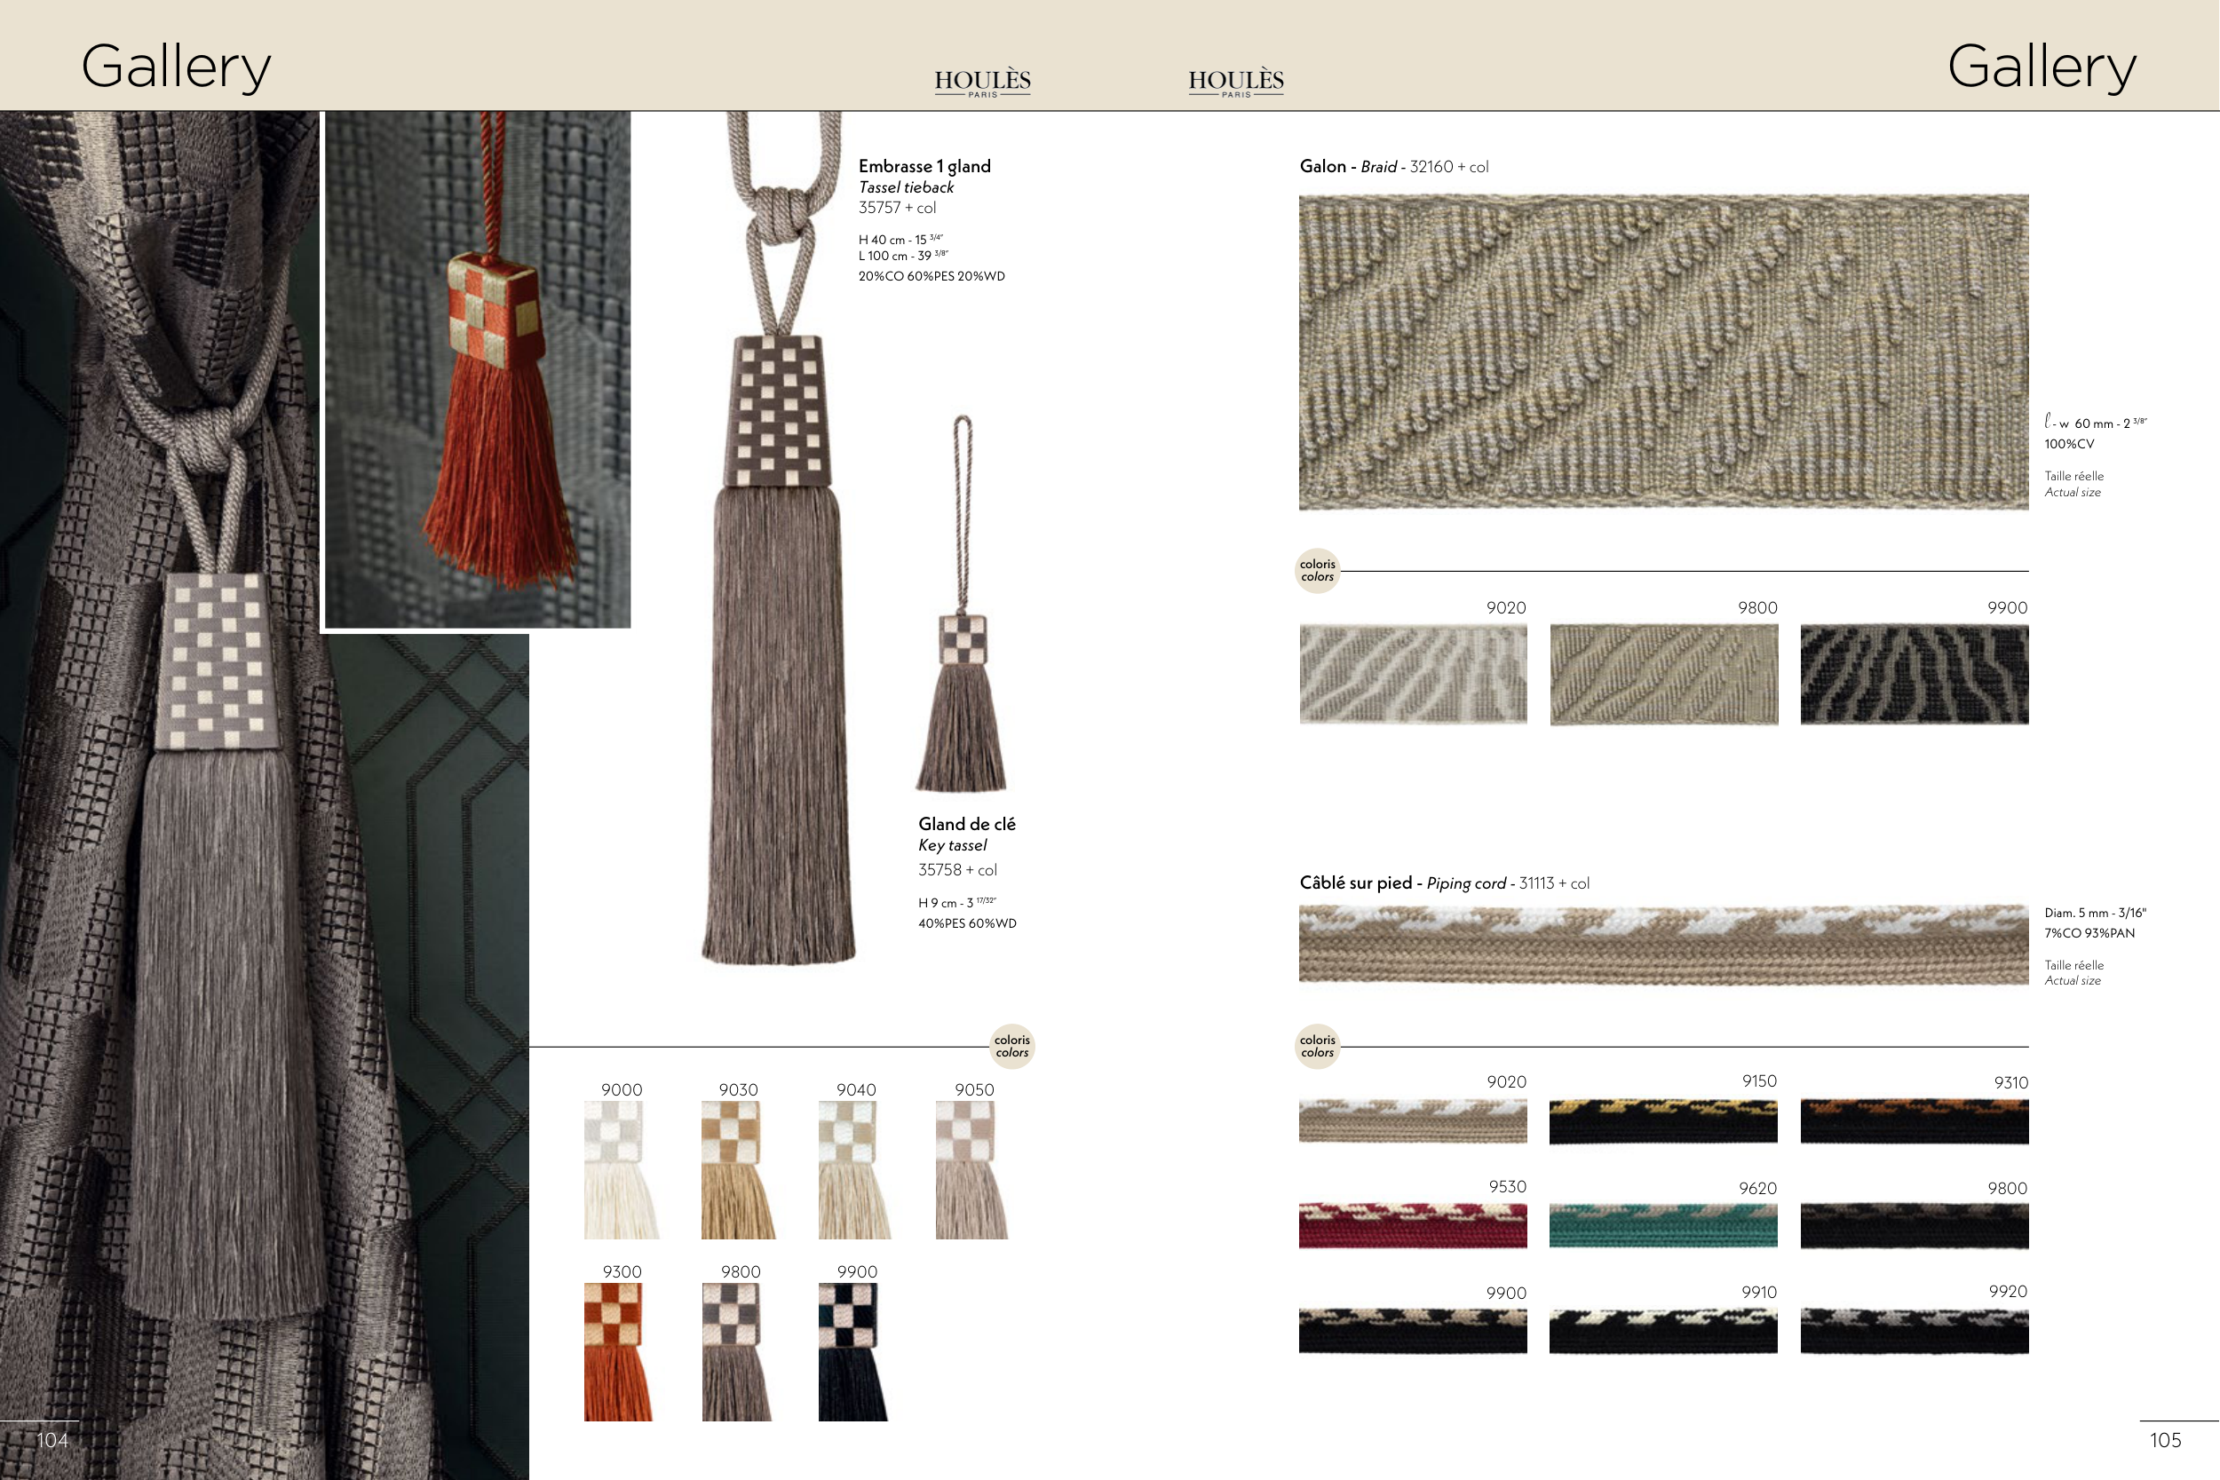Image resolution: width=2220 pixels, height=1480 pixels.
Task: Click page number 105
Action: point(2164,1440)
